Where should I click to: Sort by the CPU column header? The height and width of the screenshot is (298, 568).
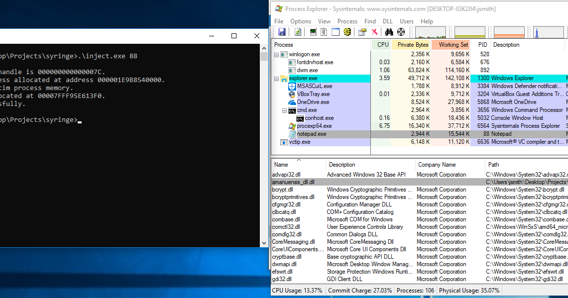pos(382,45)
